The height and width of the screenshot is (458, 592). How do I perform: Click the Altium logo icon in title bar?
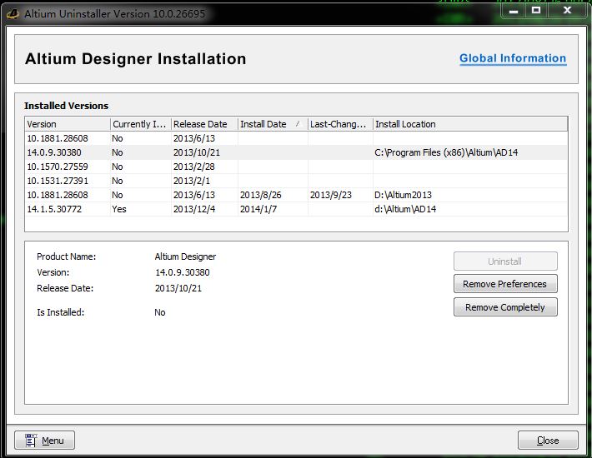click(13, 13)
